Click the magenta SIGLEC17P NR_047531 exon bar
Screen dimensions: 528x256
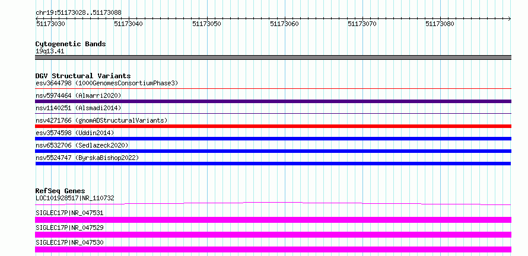pos(273,220)
